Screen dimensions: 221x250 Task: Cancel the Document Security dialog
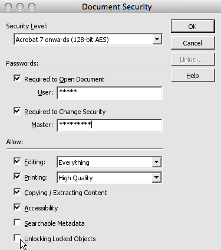193,43
